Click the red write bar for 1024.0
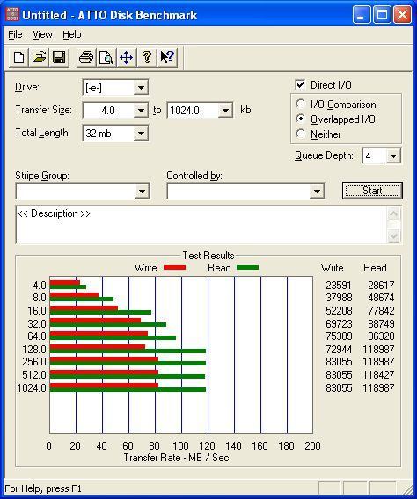 tap(104, 386)
